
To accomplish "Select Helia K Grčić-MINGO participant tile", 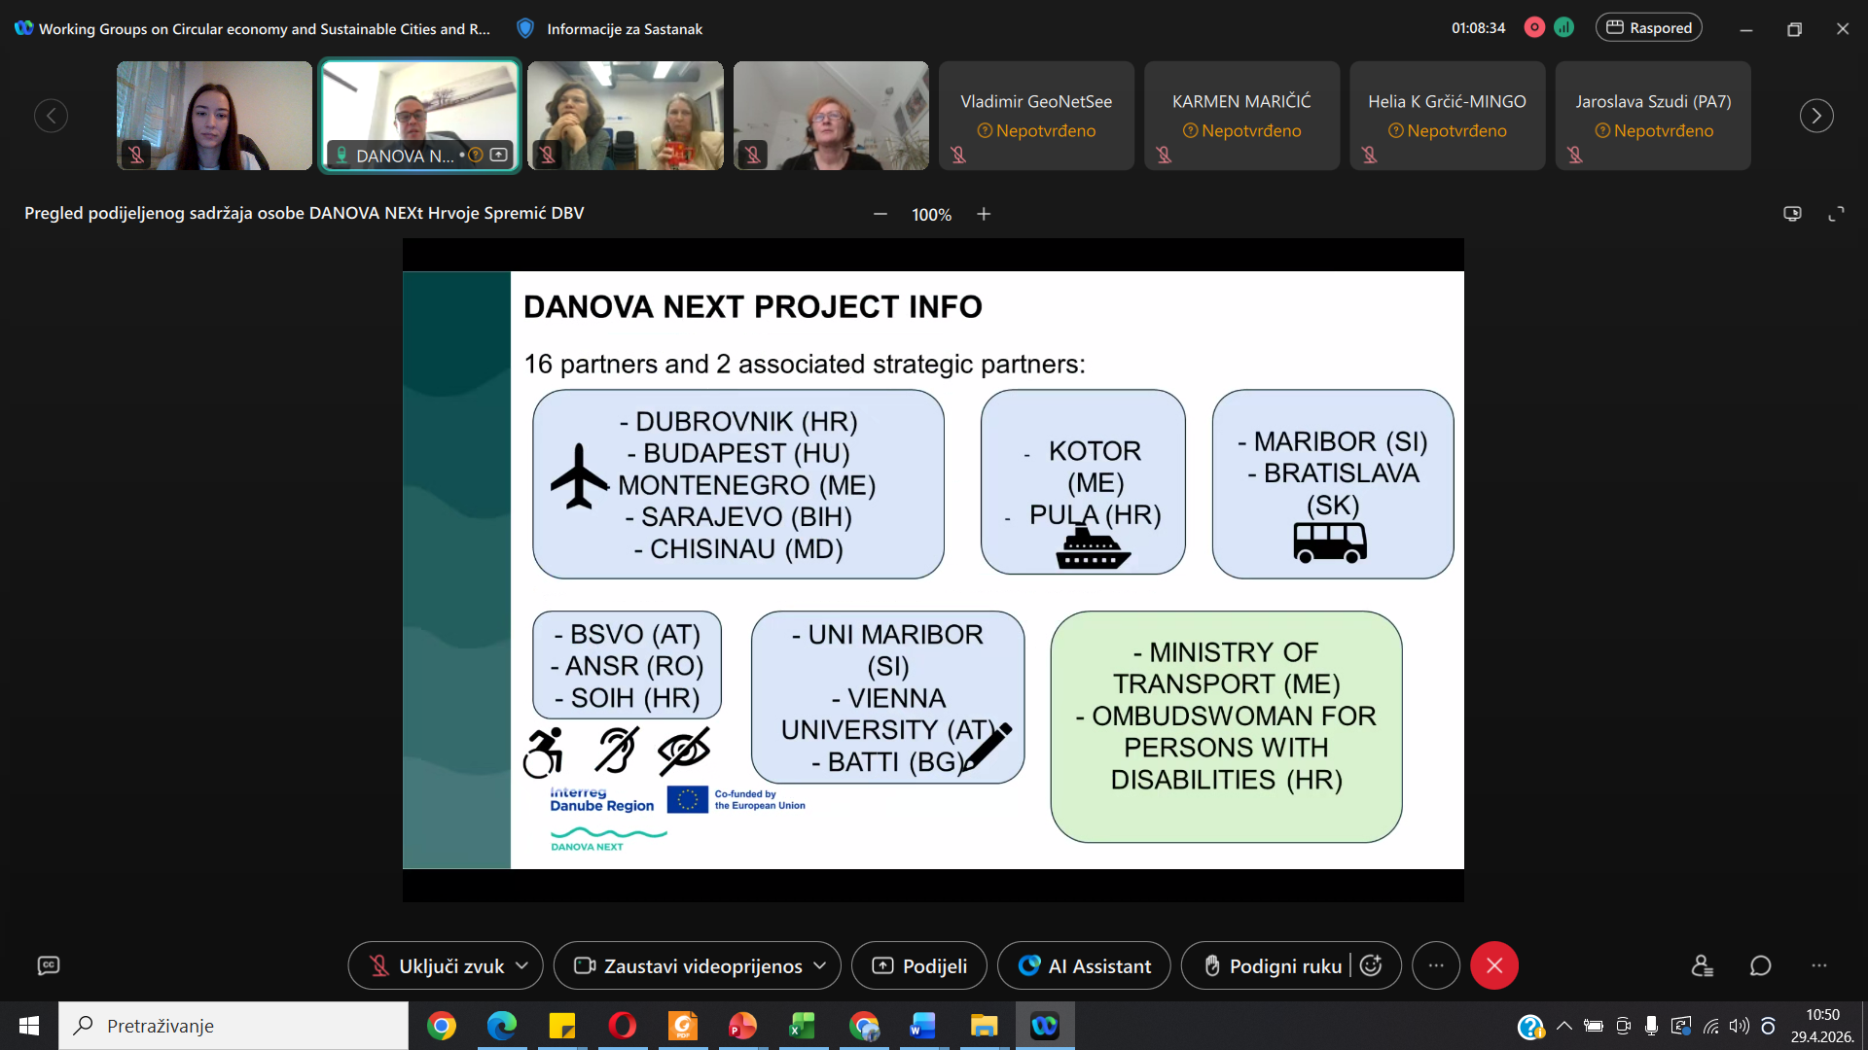I will [1447, 116].
